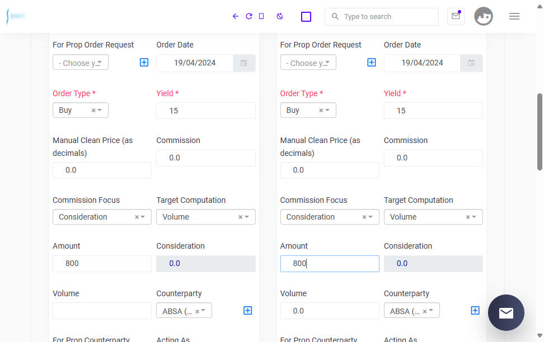544x342 pixels.
Task: Click right Order Date field 19/04/2024
Action: (x=422, y=63)
